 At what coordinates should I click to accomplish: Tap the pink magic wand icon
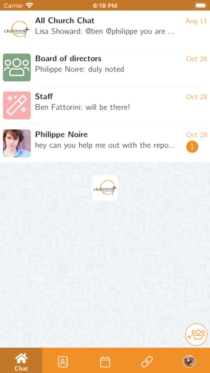coord(17,105)
